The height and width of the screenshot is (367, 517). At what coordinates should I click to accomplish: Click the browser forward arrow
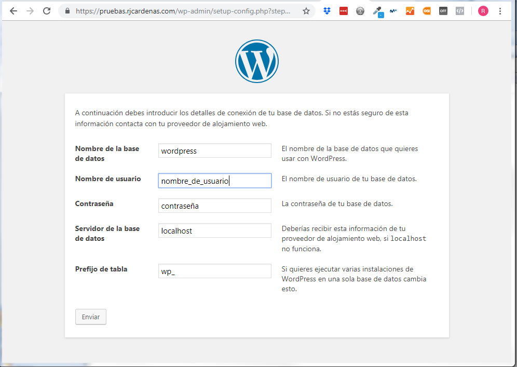(x=30, y=11)
